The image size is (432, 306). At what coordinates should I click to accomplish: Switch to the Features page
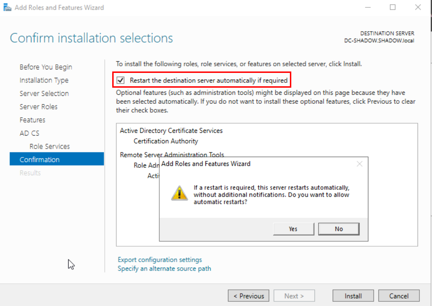(x=32, y=120)
